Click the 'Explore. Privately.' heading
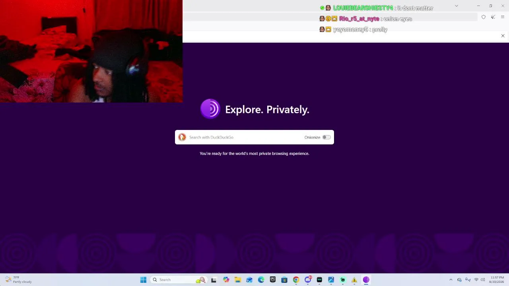The image size is (509, 286). [x=267, y=110]
